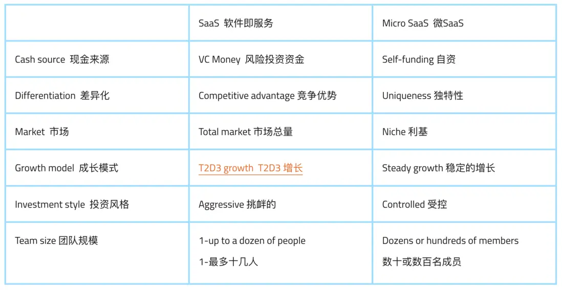Select the Steady growth 稳定的增长 cell
562x290 pixels.
click(x=439, y=168)
